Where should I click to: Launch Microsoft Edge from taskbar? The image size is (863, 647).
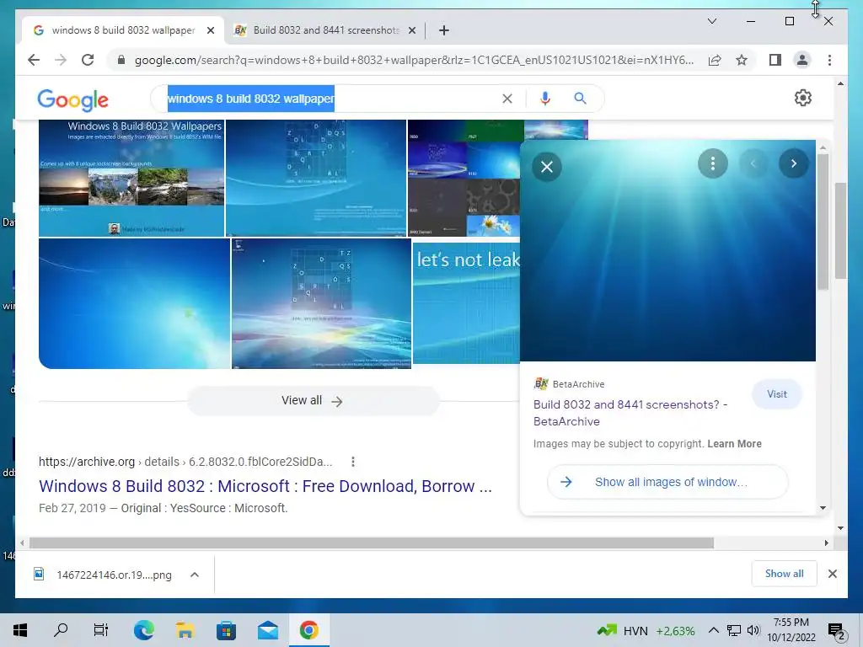click(x=143, y=630)
